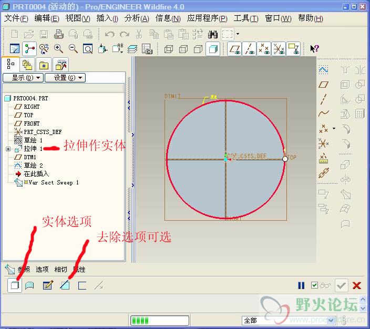Image resolution: width=370 pixels, height=329 pixels.
Task: Select FRONT datum plane in tree
Action: pos(32,124)
